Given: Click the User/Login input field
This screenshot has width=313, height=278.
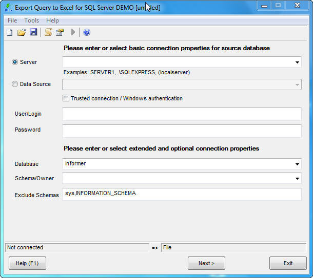Looking at the screenshot, I should tap(182, 114).
